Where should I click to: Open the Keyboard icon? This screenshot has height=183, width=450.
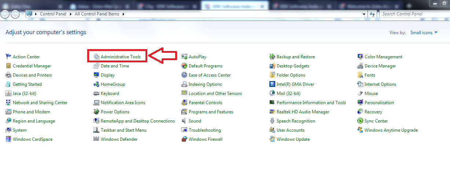tap(96, 93)
